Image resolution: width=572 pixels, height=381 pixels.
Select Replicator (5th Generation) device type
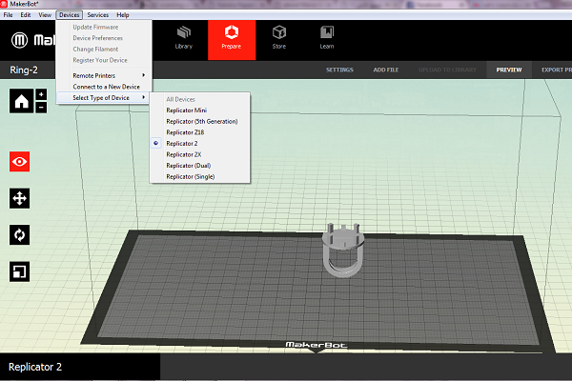pyautogui.click(x=200, y=121)
